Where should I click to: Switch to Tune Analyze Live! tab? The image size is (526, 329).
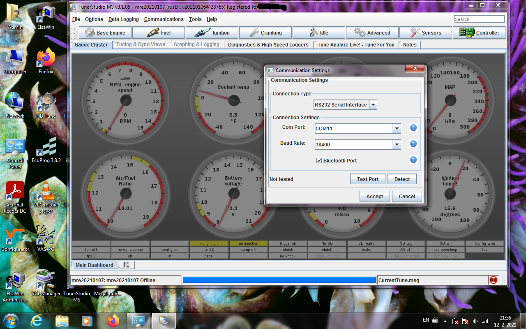point(356,44)
